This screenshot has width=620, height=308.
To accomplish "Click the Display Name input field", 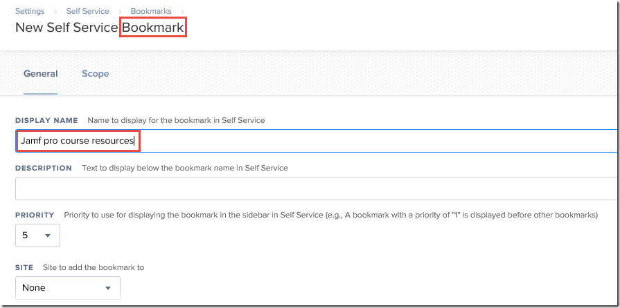I will tap(317, 141).
